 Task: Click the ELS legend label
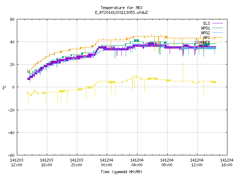[x=207, y=23]
